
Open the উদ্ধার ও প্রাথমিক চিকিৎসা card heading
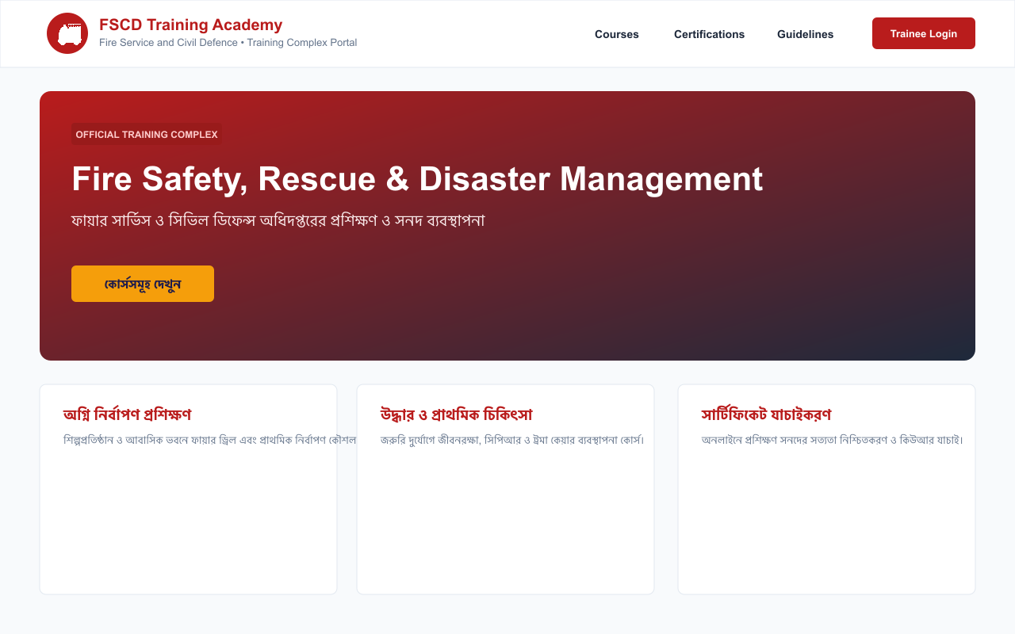(456, 414)
